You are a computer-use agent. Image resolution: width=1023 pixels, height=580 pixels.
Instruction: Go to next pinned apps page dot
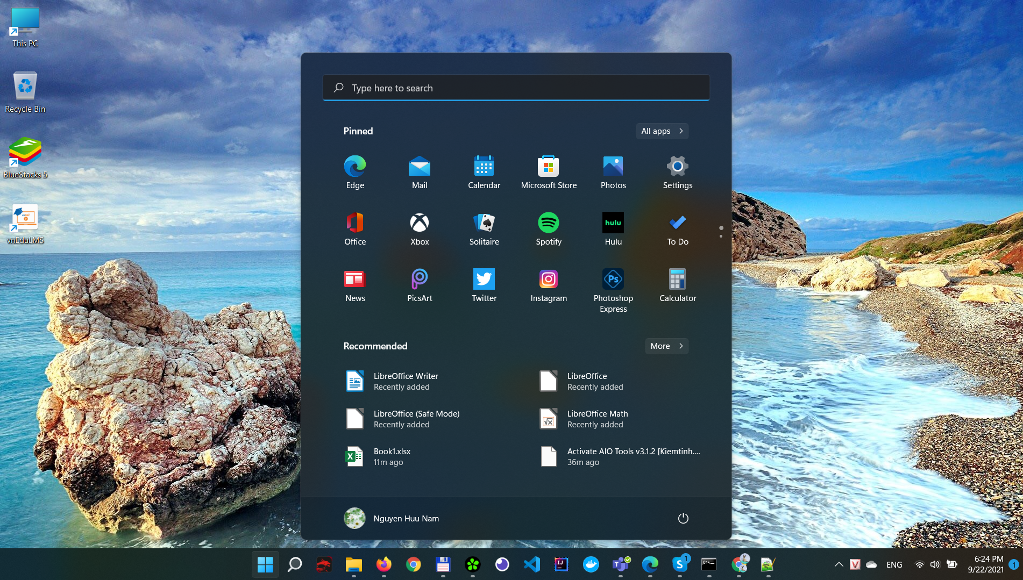[x=721, y=236]
